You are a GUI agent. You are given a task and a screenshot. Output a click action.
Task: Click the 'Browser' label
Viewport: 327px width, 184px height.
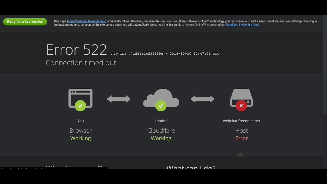(x=80, y=131)
